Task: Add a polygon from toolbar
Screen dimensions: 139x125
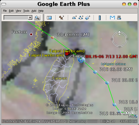Action: [x=74, y=18]
